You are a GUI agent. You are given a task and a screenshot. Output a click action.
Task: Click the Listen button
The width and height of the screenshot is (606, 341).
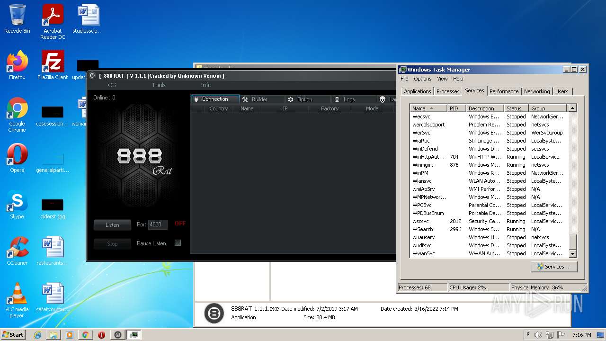pyautogui.click(x=112, y=225)
